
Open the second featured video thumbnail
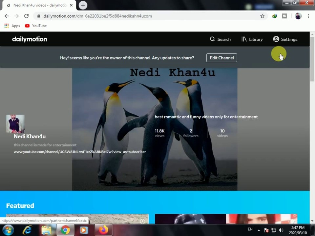click(x=226, y=219)
